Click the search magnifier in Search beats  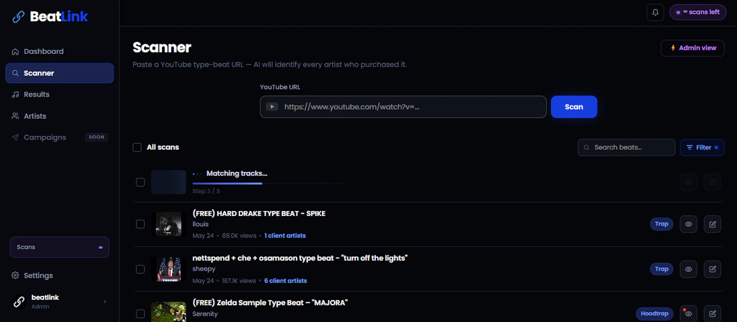[586, 147]
